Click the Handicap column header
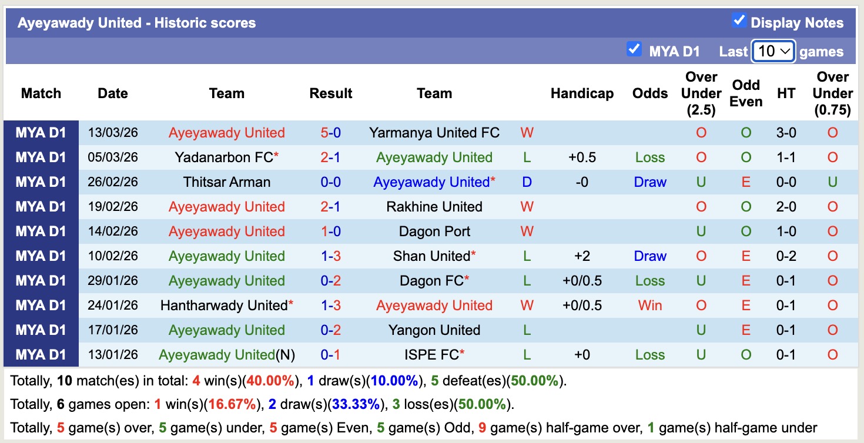Viewport: 864px width, 443px height. [x=582, y=93]
